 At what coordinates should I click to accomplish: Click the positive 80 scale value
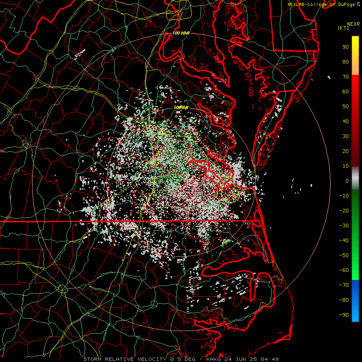point(346,62)
